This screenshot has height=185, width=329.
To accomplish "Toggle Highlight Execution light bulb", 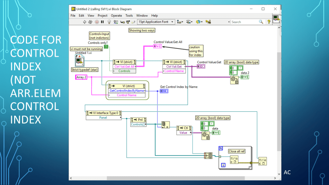I will pos(109,22).
